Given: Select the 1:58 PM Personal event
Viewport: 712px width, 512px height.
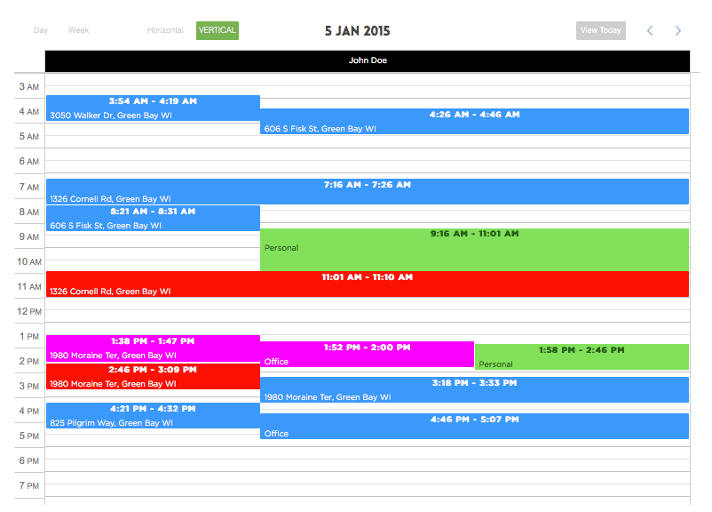Looking at the screenshot, I should (x=581, y=356).
